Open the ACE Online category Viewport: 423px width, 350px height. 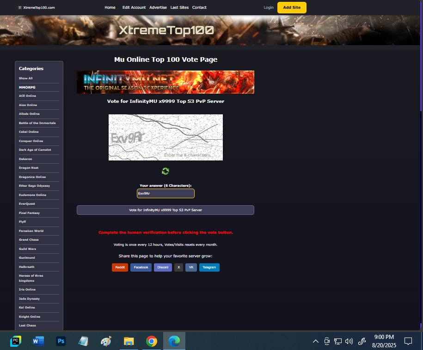27,96
